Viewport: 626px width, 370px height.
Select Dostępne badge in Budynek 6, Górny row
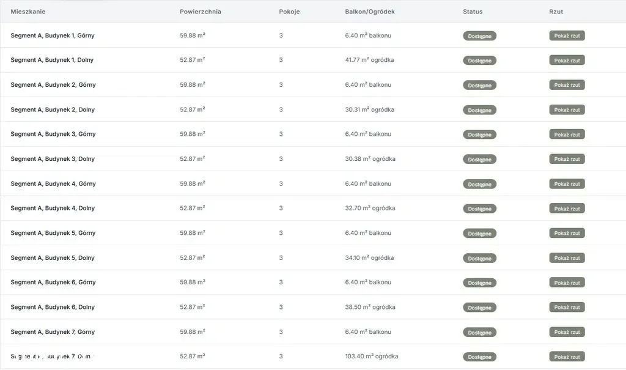[x=479, y=283]
